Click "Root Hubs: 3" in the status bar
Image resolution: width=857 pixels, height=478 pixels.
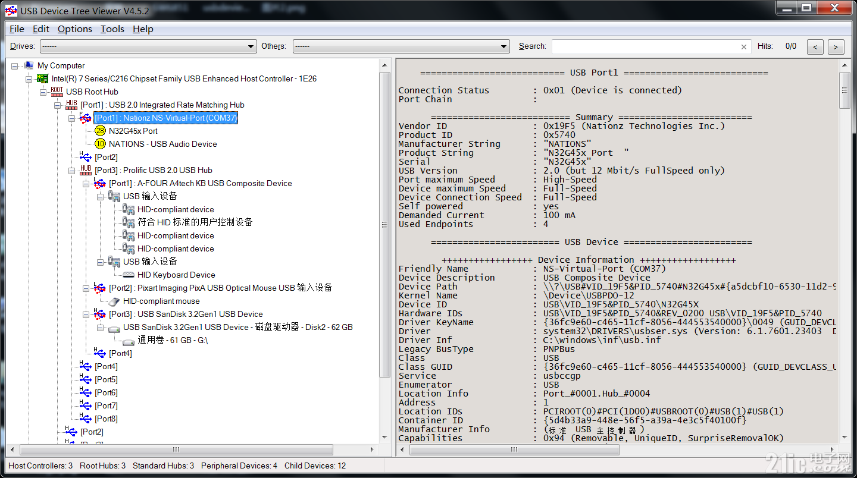coord(103,466)
